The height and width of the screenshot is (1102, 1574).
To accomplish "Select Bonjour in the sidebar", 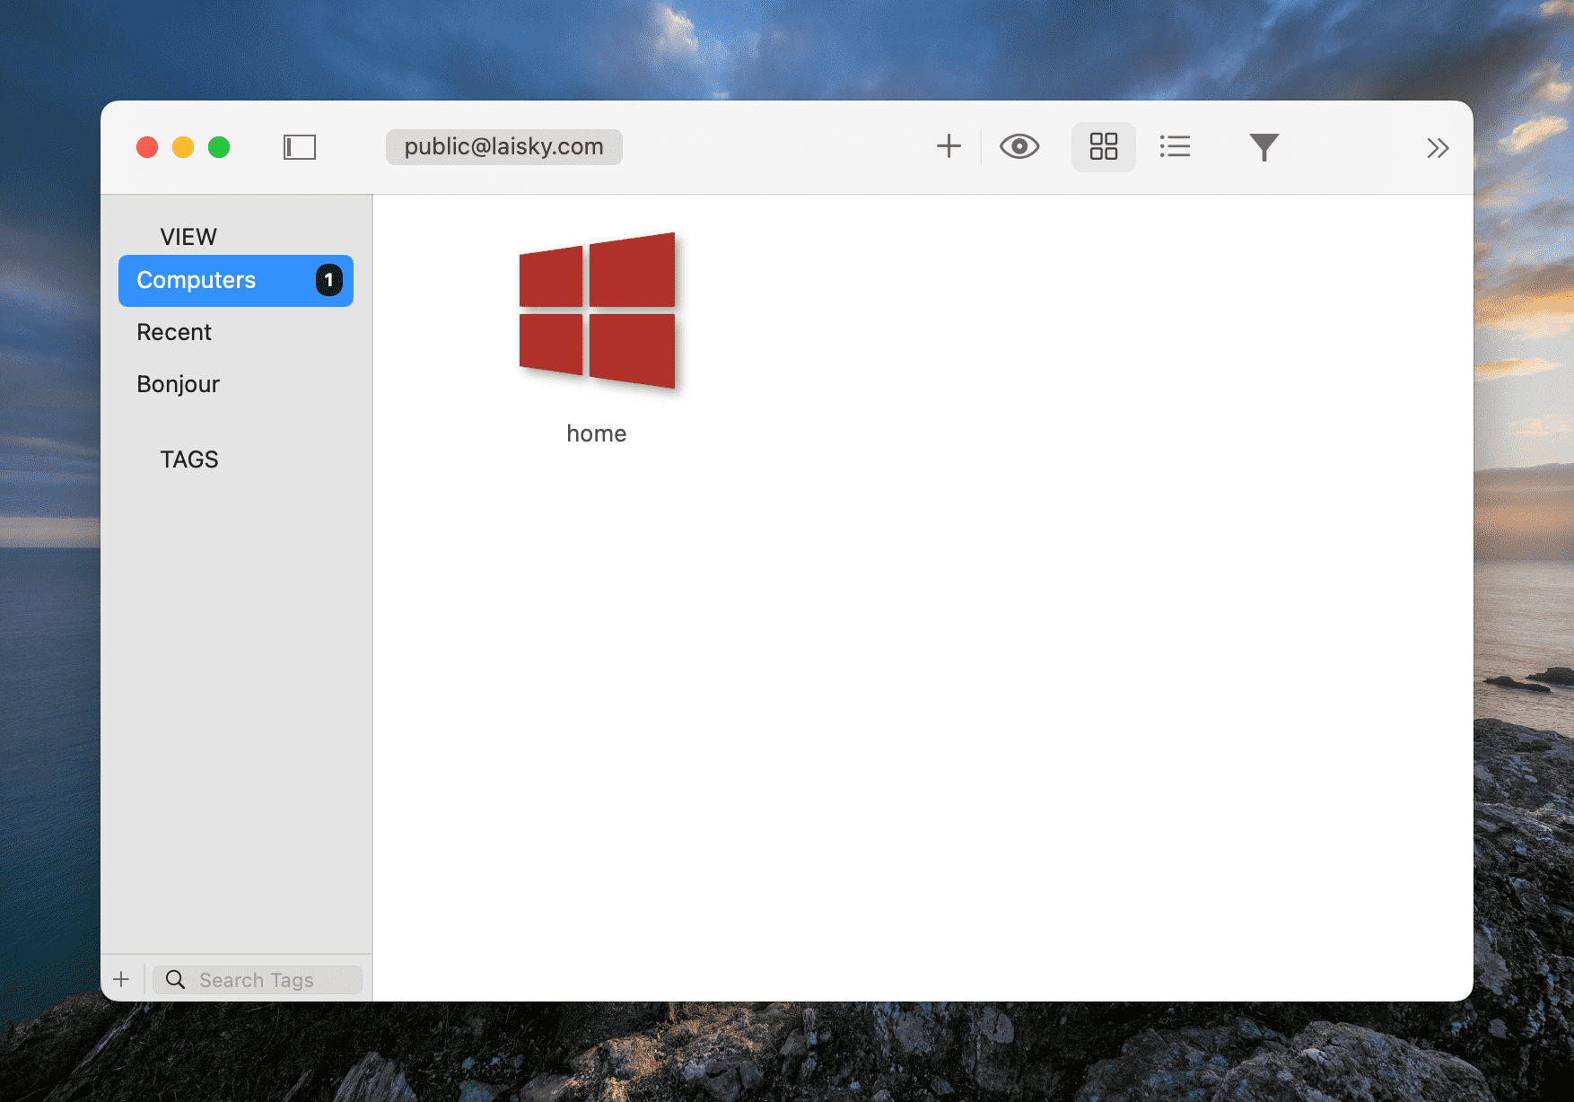I will 178,385.
